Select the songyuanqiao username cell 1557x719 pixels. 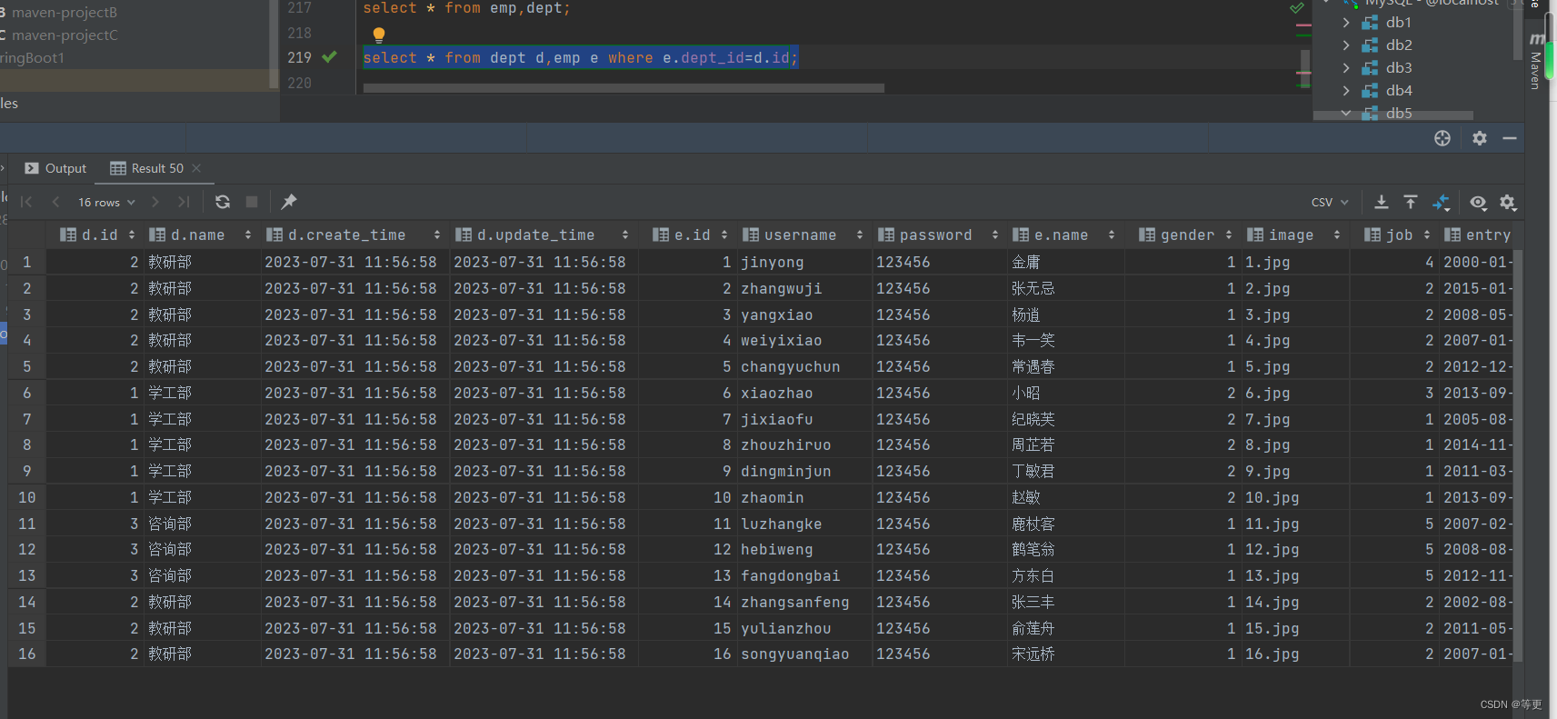pyautogui.click(x=803, y=654)
